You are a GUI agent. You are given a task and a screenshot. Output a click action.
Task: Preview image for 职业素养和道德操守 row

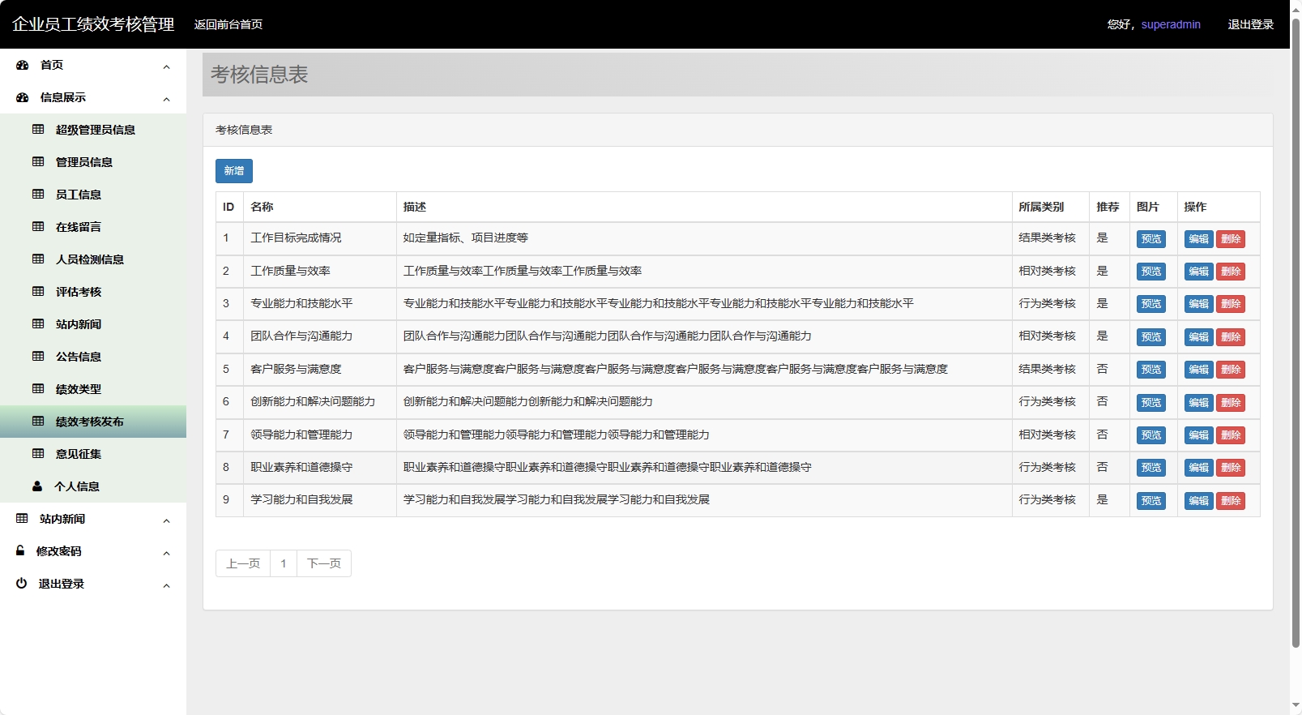pyautogui.click(x=1151, y=468)
